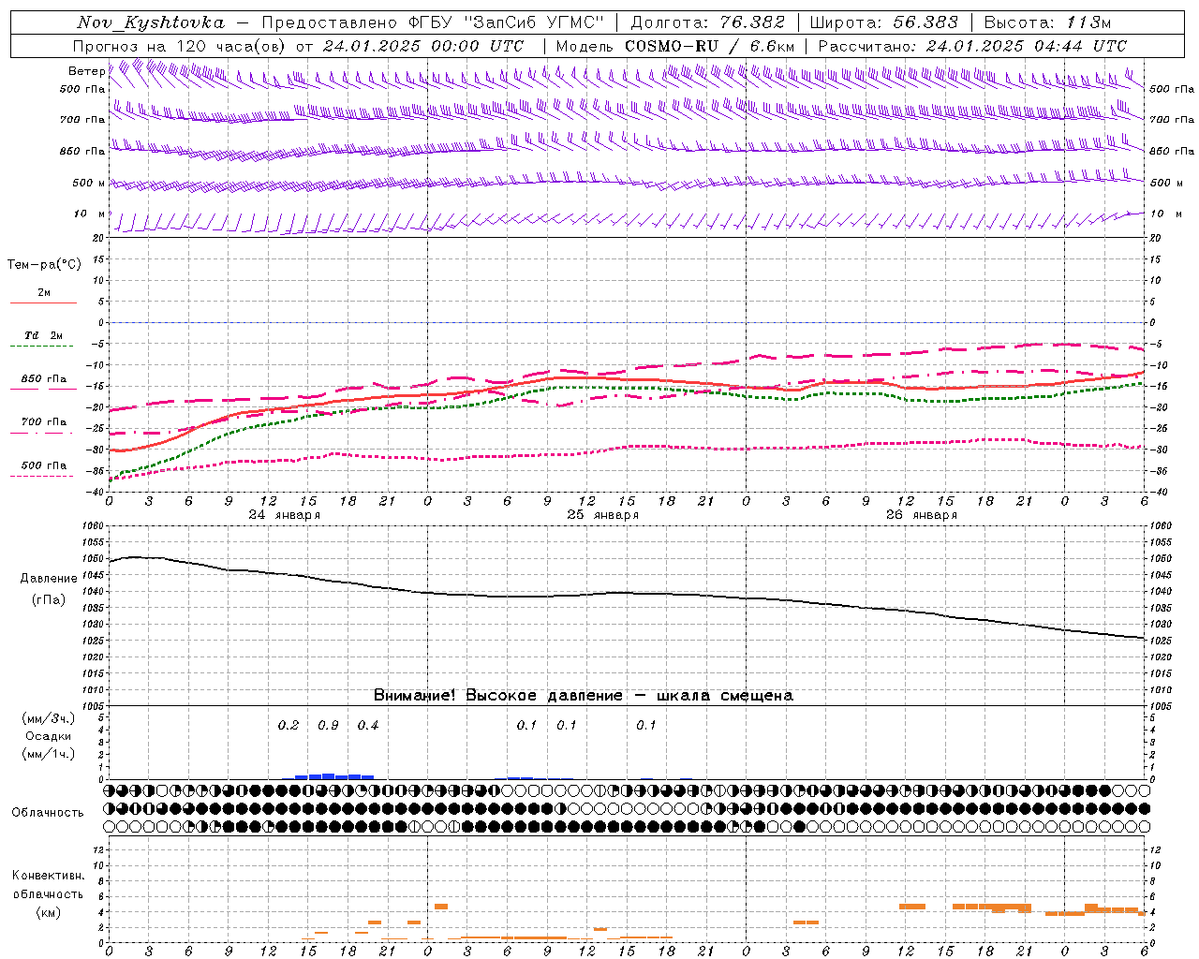Click the 'Прогноз на 120 часа(ов)' header text
Viewport: 1199px width, 959px height.
[x=181, y=46]
